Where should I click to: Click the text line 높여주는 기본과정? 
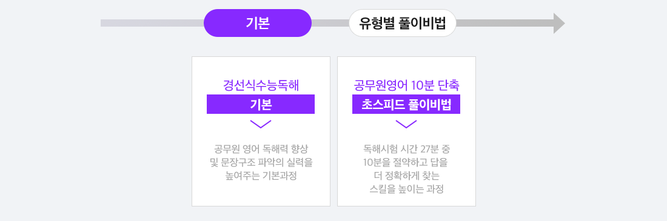261,176
